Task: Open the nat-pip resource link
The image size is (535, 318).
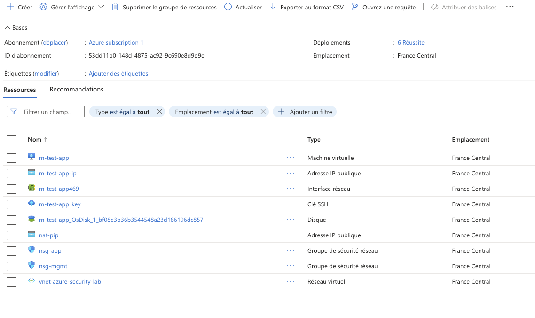Action: 49,235
